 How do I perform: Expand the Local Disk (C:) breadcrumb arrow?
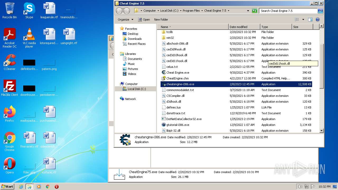pos(180,11)
